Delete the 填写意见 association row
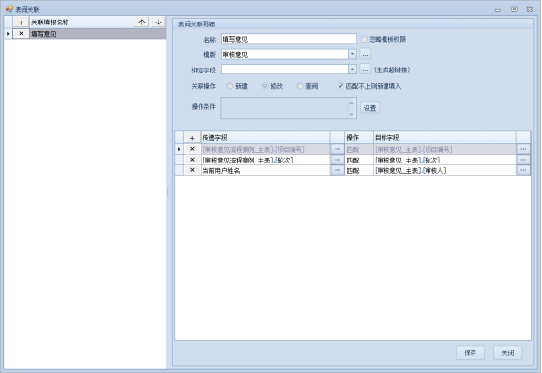This screenshot has width=542, height=373. 21,34
